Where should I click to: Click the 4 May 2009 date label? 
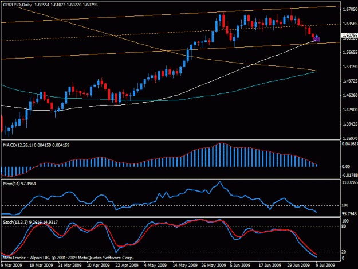coord(155,265)
